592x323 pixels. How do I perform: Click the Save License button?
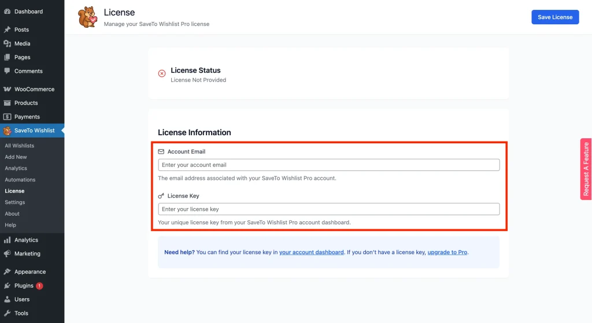(x=555, y=17)
